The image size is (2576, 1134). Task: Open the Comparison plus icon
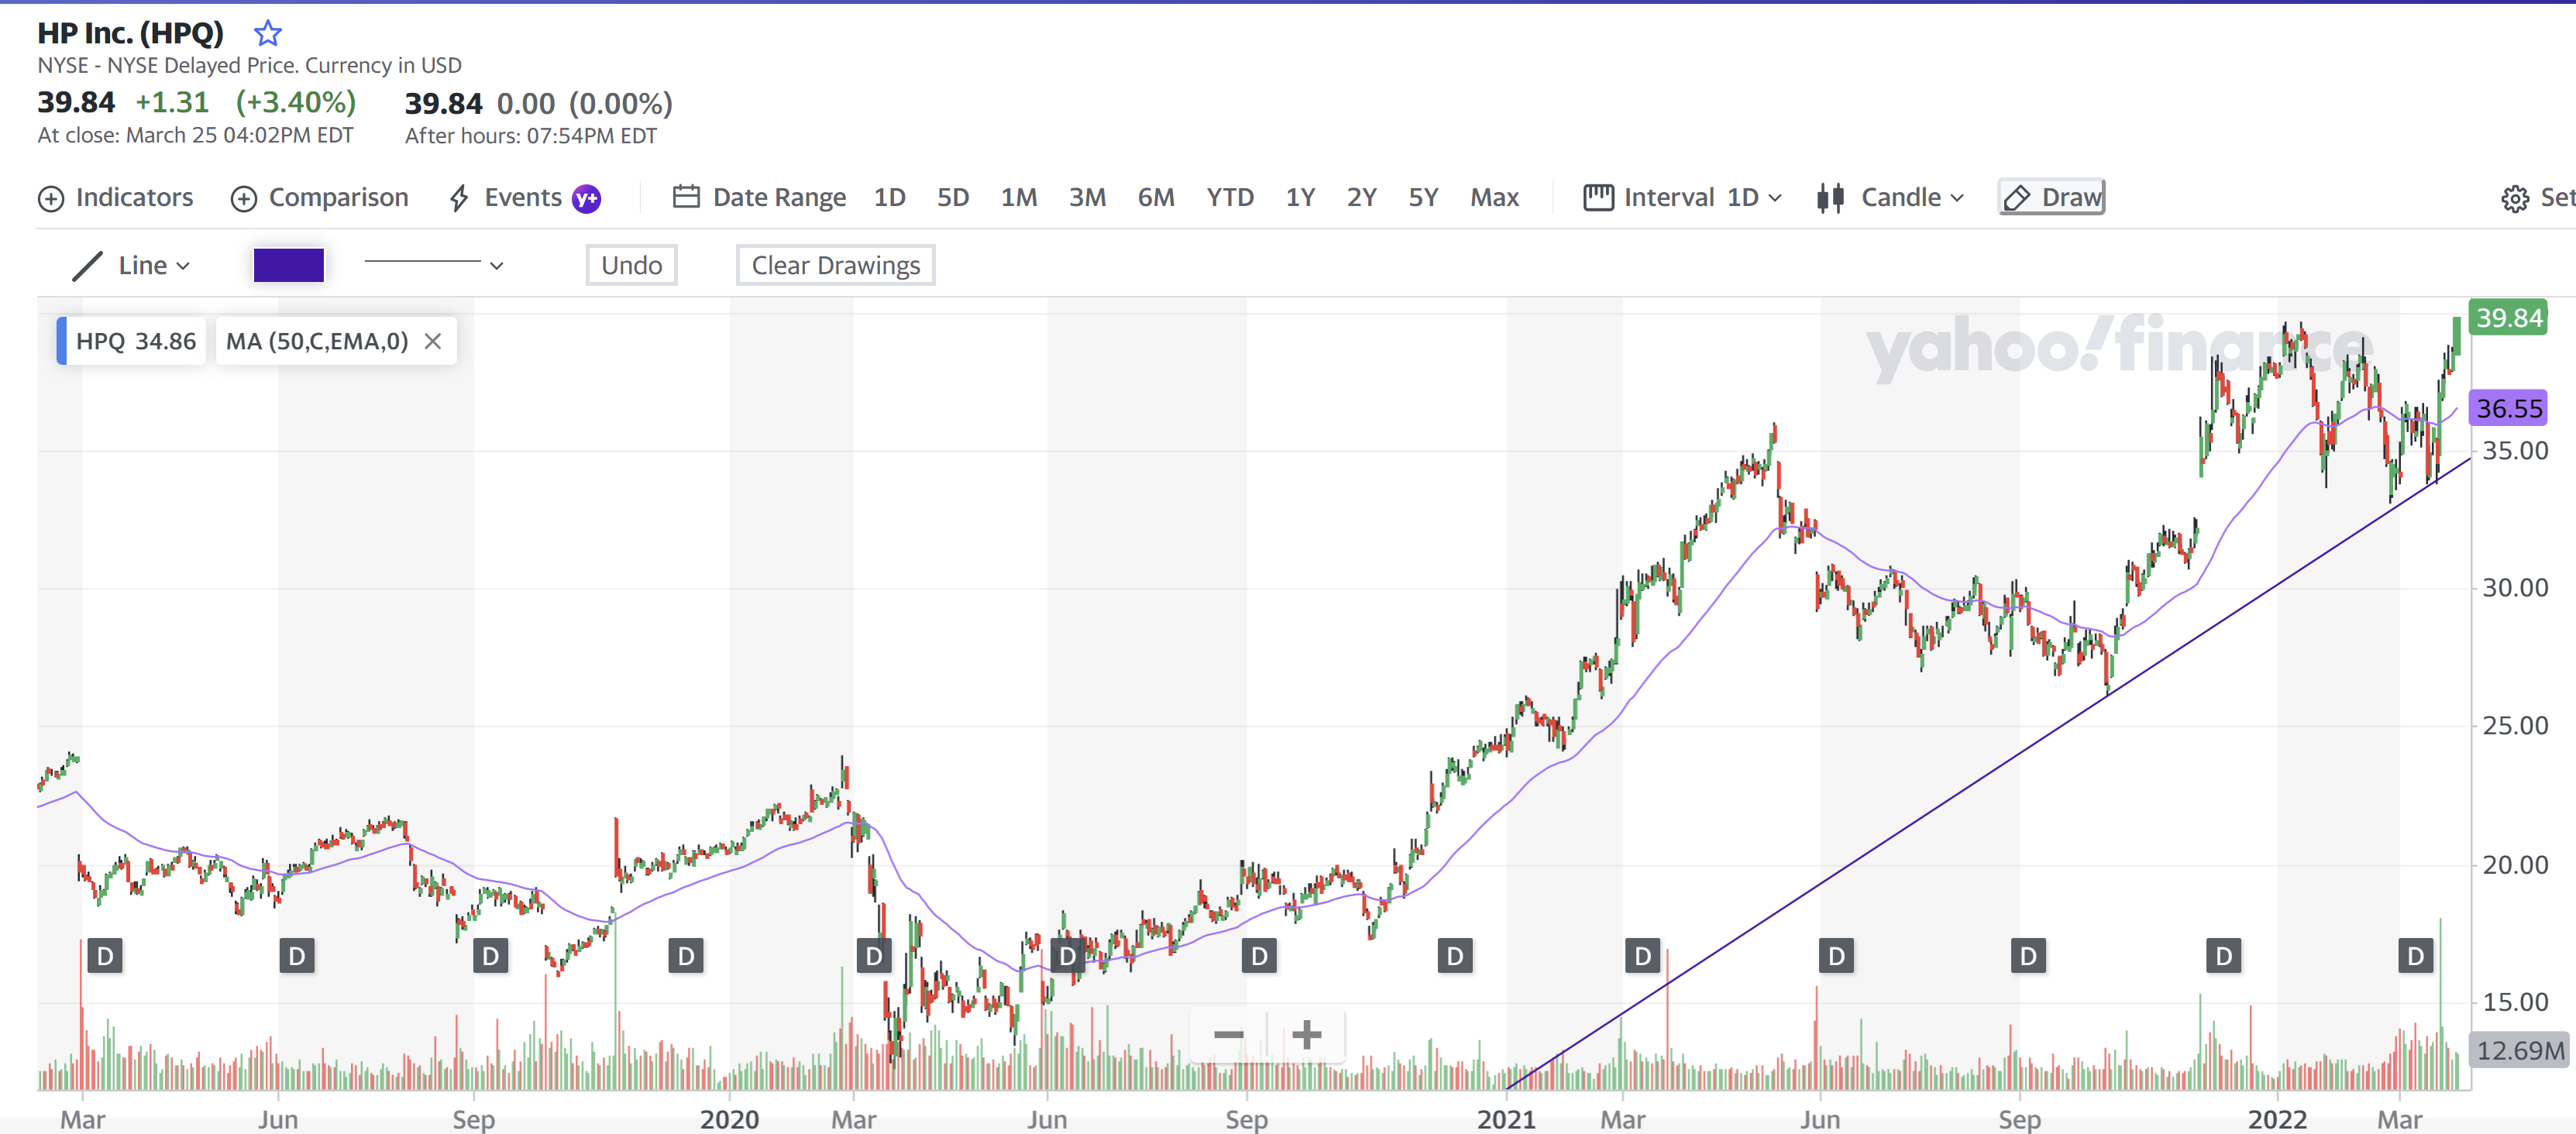tap(244, 198)
